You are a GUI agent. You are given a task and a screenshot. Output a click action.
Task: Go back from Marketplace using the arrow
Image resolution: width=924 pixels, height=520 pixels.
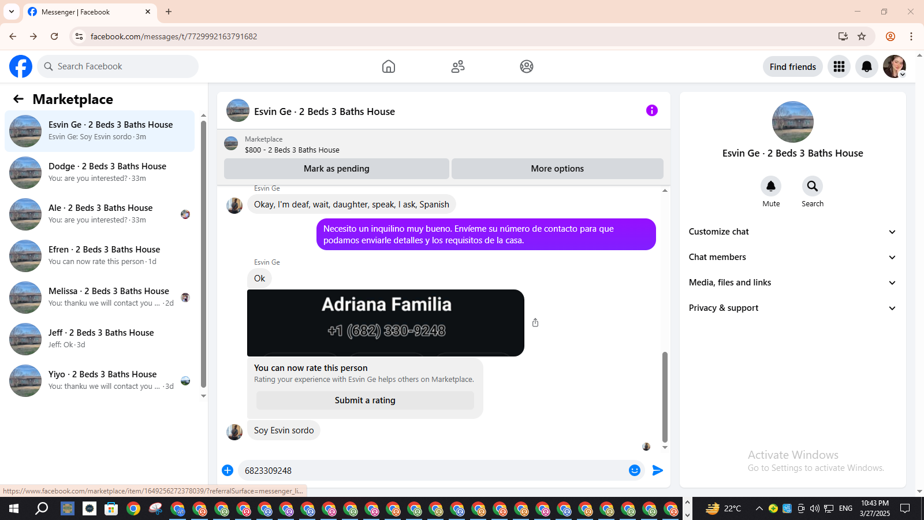18,99
